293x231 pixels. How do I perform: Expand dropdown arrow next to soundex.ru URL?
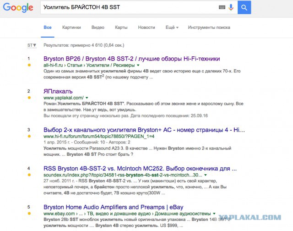coord(206,175)
